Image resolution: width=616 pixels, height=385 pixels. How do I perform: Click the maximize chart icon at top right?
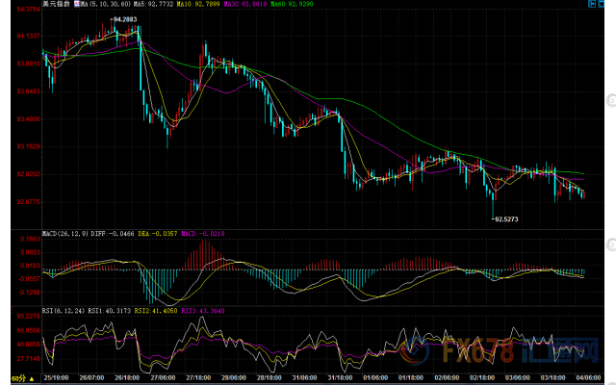click(601, 4)
